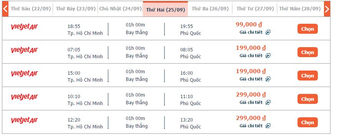
Task: Open Giá chi tiết link for 10:10 flight
Action: click(x=251, y=102)
